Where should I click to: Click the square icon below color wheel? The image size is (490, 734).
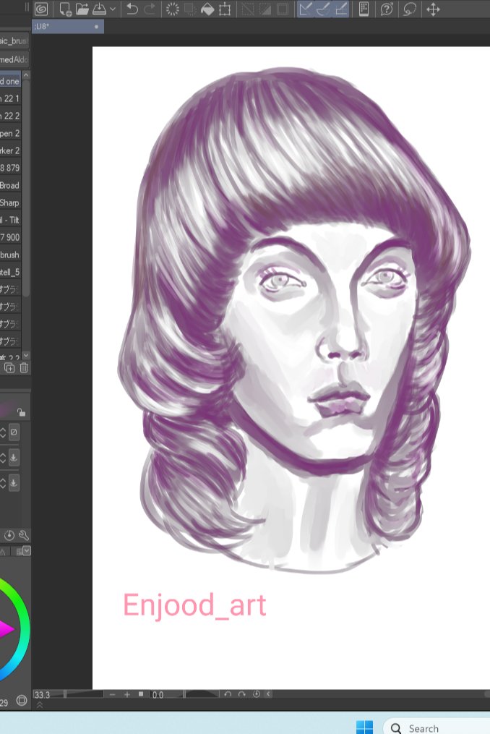point(22,700)
